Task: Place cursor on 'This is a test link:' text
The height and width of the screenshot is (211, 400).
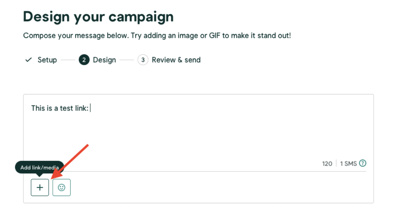Action: [x=60, y=108]
